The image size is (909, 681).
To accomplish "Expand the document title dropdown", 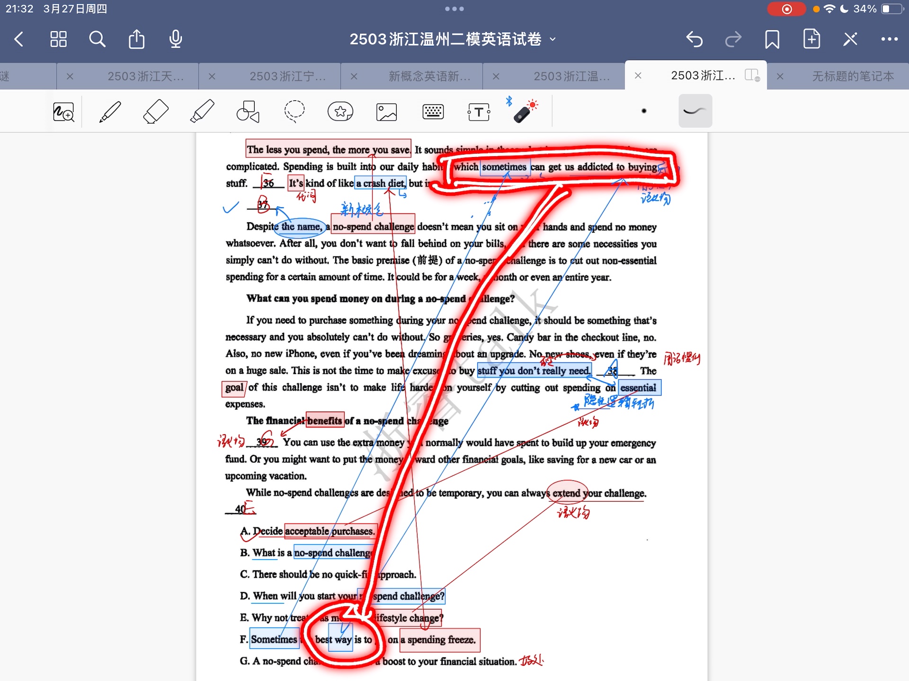I will pyautogui.click(x=553, y=39).
